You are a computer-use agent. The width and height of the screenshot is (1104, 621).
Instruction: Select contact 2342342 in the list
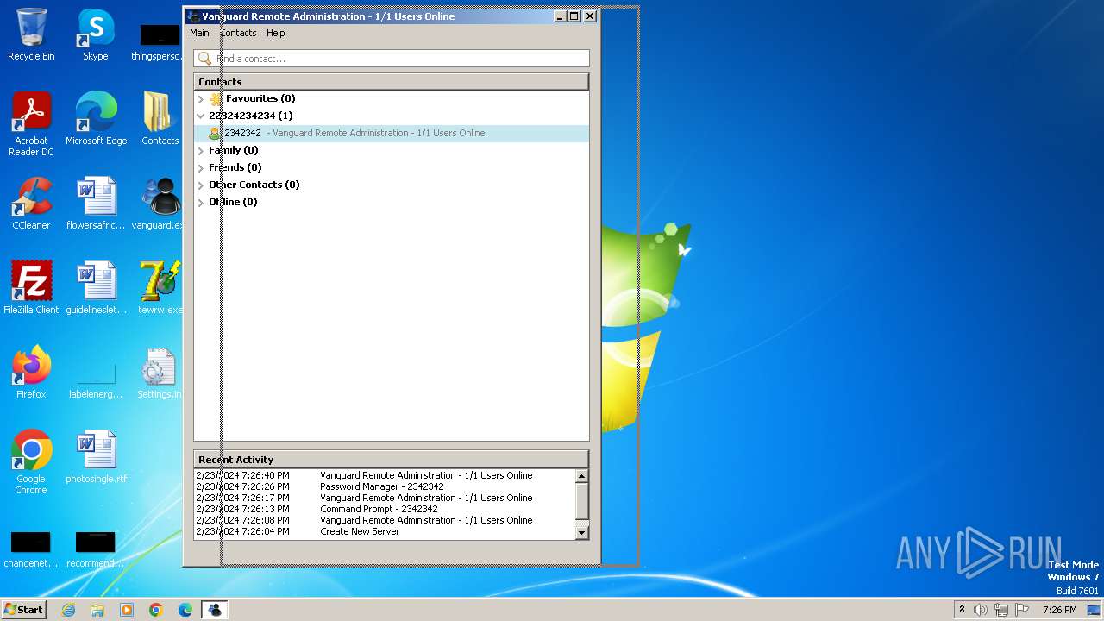(392, 133)
